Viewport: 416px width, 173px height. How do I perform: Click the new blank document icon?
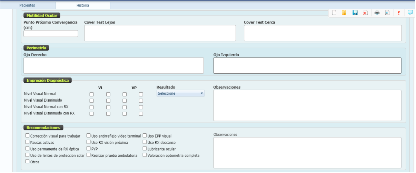click(334, 13)
